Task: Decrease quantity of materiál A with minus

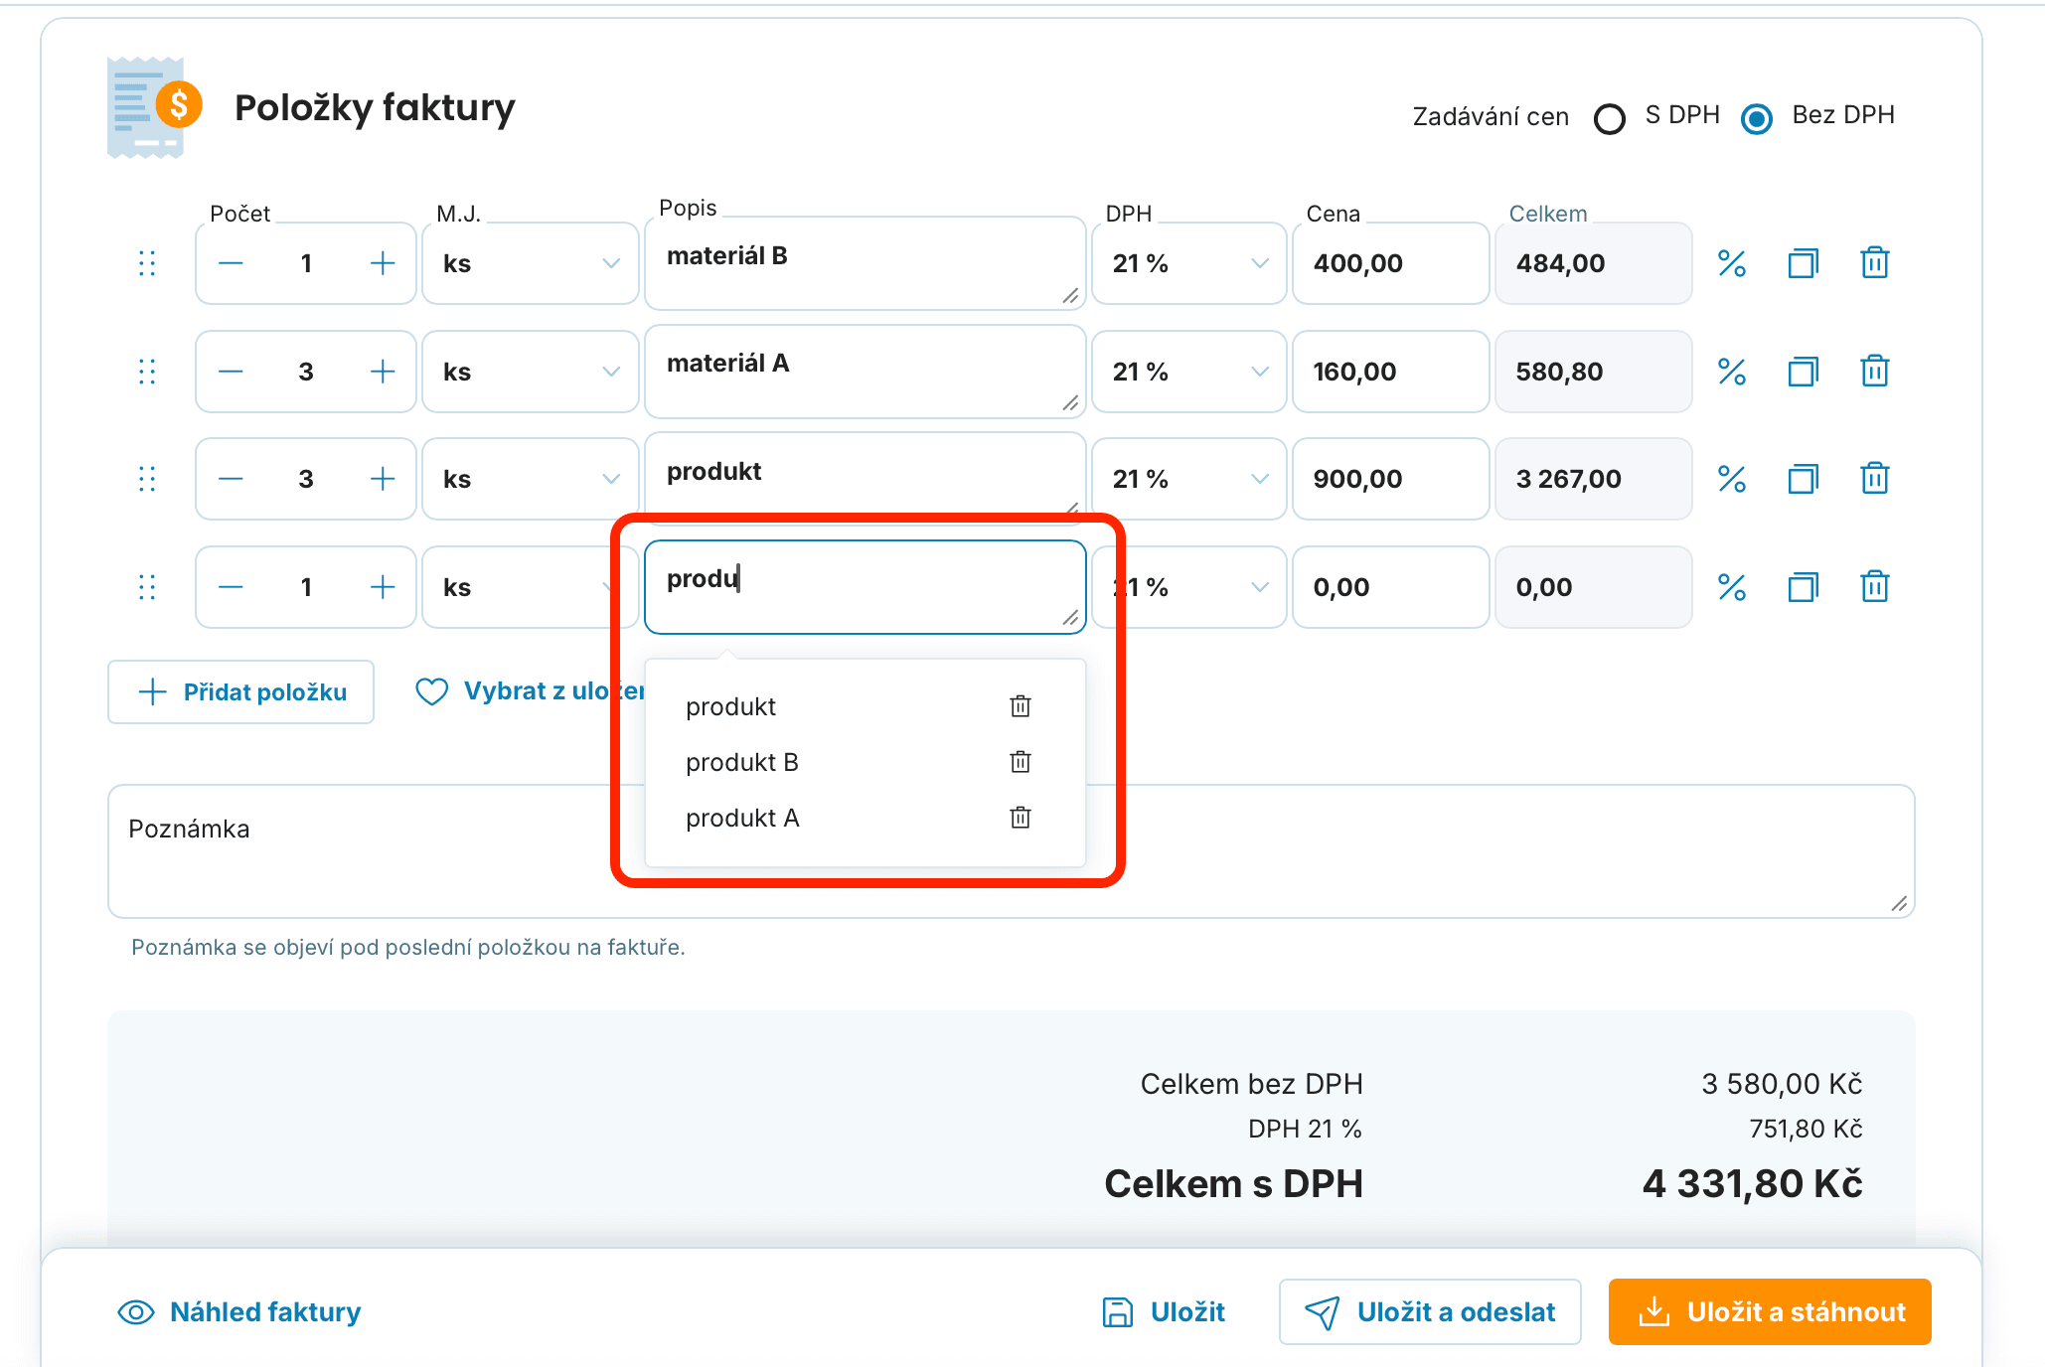Action: [x=231, y=372]
